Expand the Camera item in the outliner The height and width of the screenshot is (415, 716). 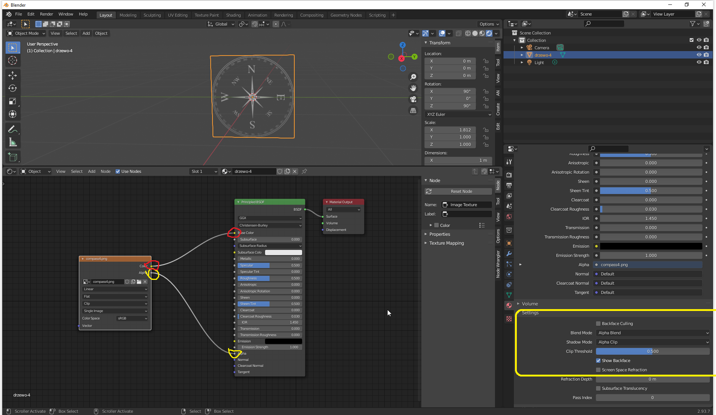(x=522, y=47)
